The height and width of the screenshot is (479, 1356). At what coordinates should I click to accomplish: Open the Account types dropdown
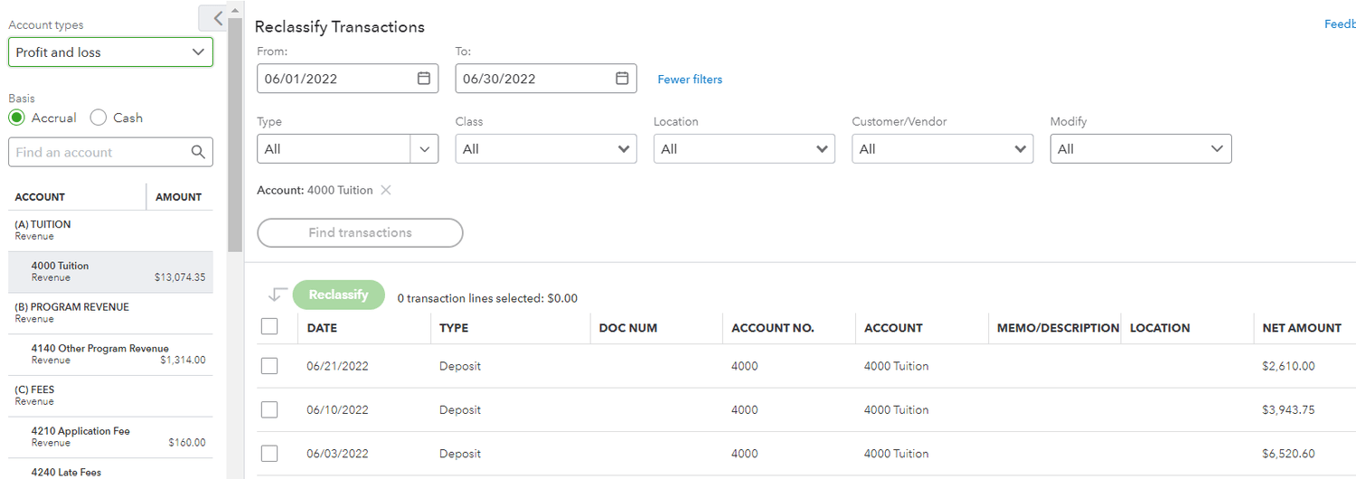(x=110, y=52)
